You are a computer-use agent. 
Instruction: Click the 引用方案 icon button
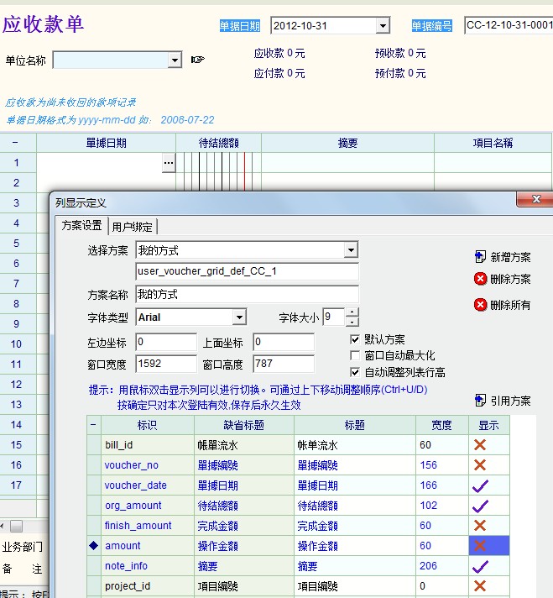(x=480, y=401)
